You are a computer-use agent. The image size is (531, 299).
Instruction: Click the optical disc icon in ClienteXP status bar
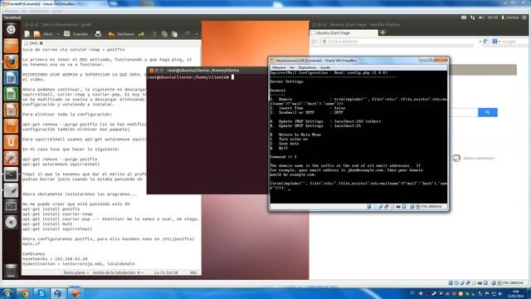tap(456, 282)
